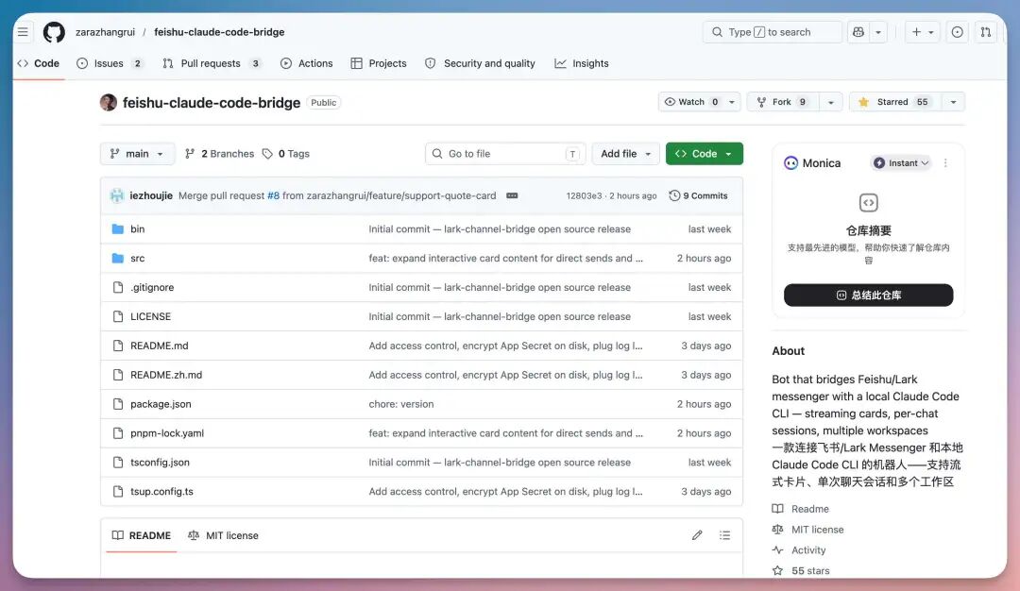Click the bin folder icon

click(118, 228)
